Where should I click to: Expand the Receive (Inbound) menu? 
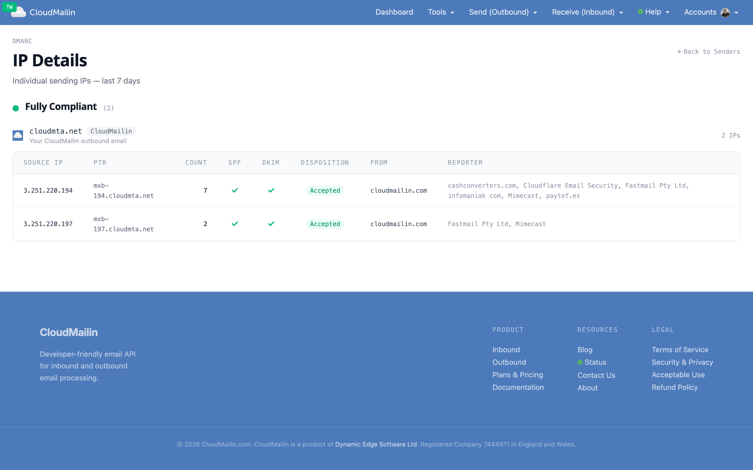587,12
